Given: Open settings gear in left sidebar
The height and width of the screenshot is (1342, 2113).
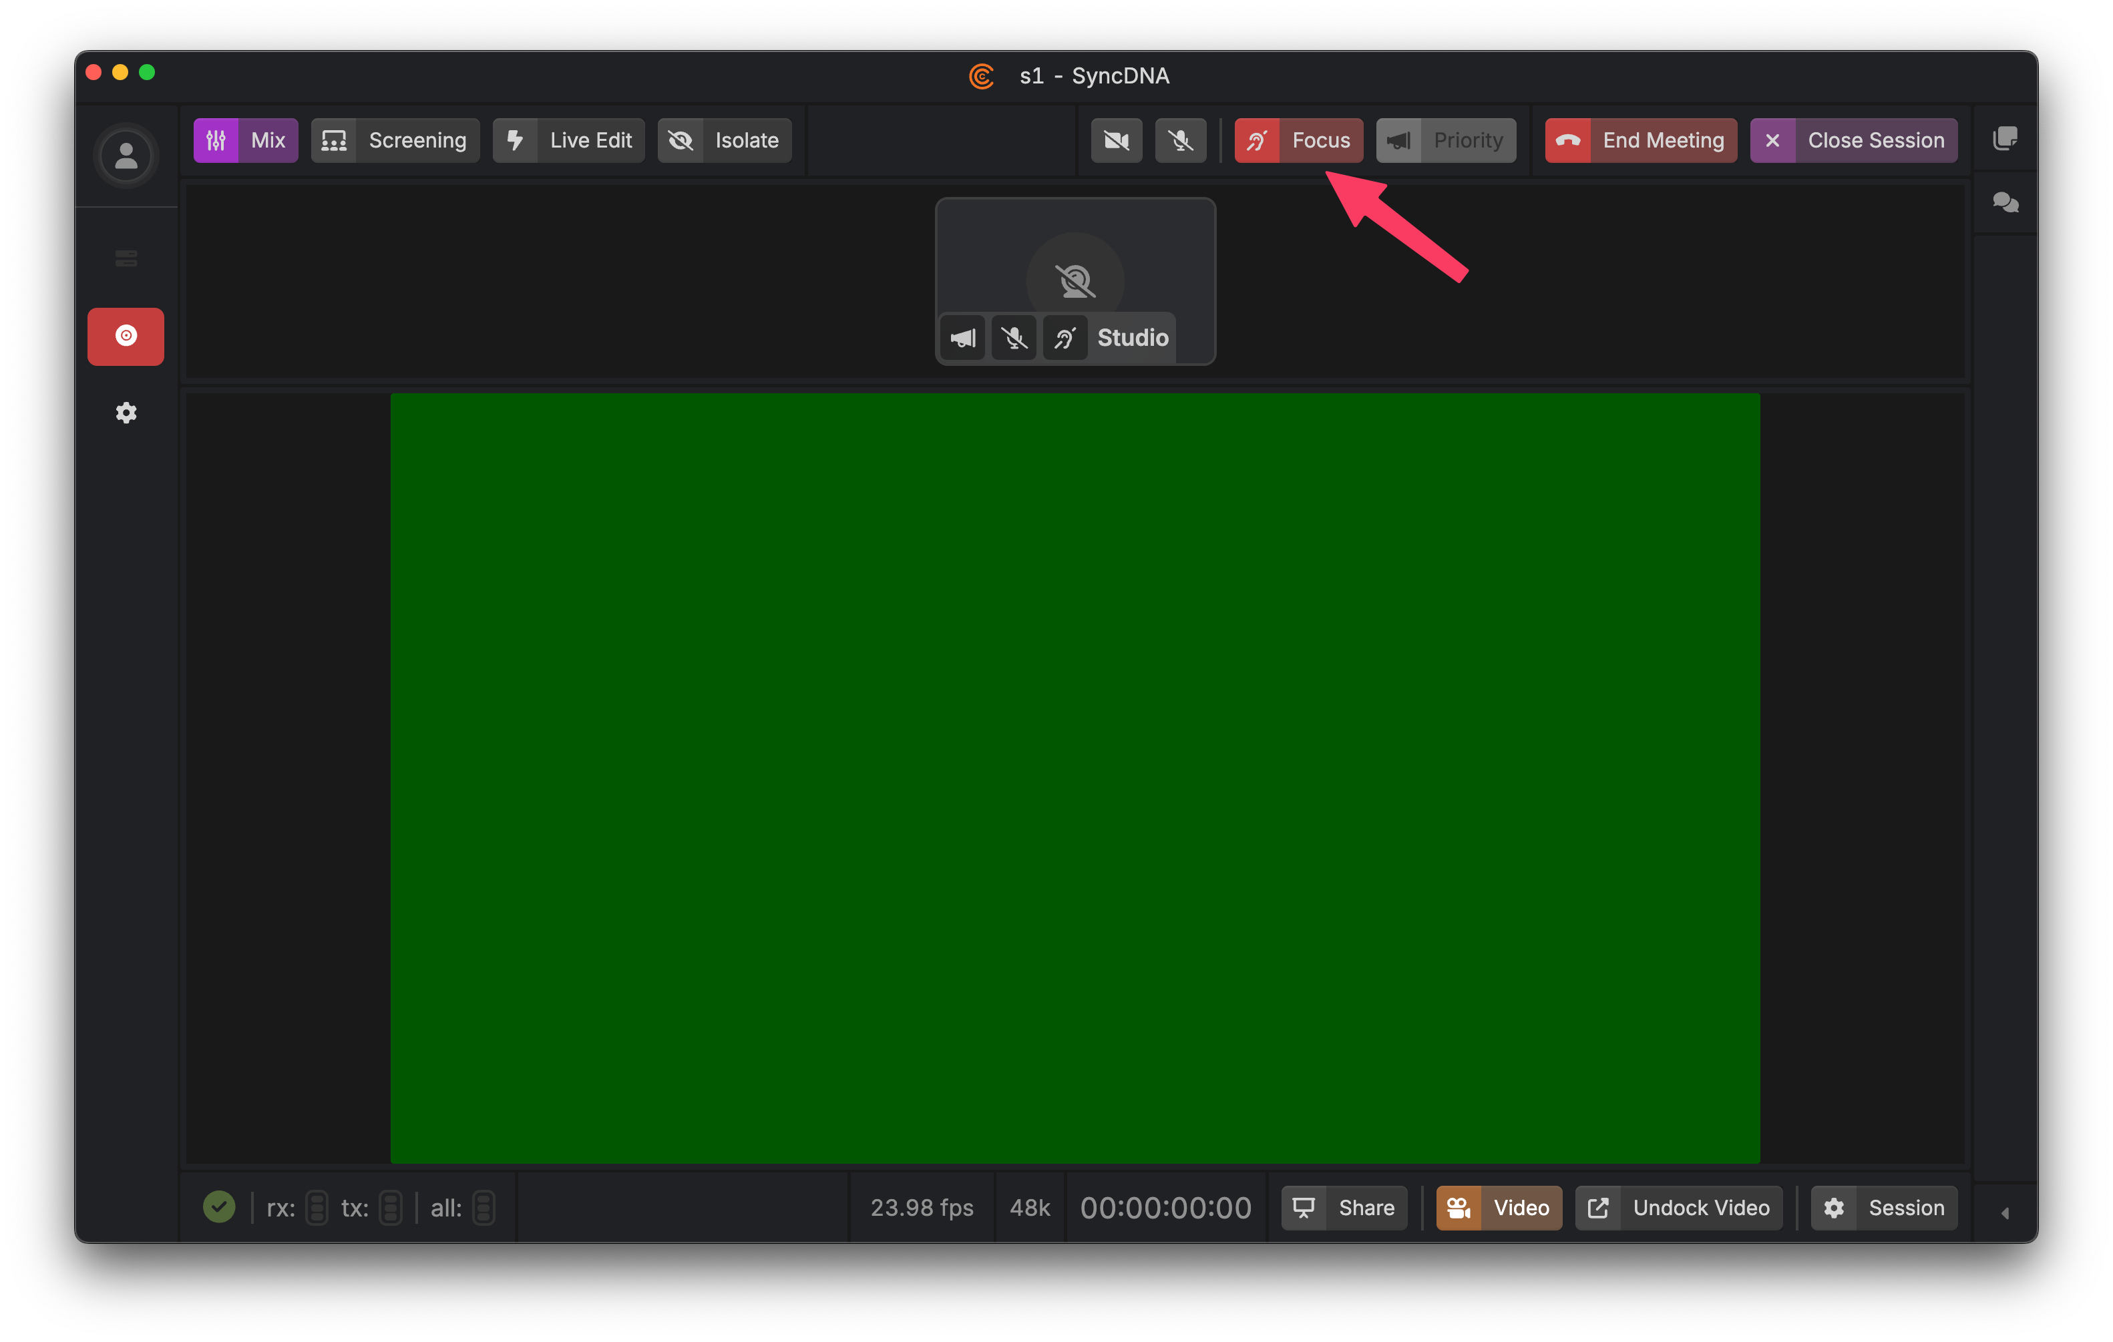Looking at the screenshot, I should (x=126, y=412).
